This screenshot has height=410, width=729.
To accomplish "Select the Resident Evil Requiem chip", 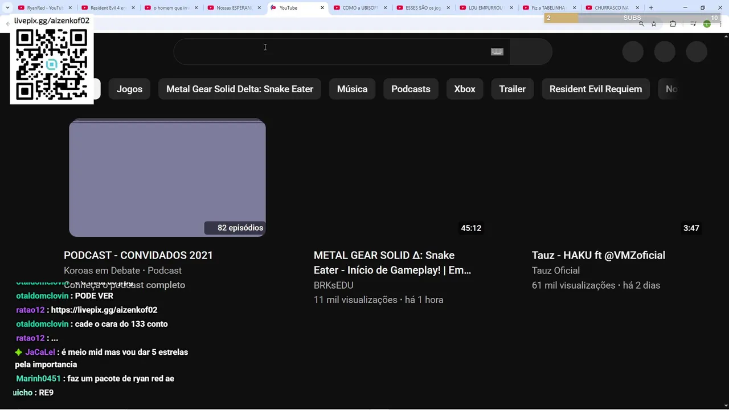I will point(596,89).
